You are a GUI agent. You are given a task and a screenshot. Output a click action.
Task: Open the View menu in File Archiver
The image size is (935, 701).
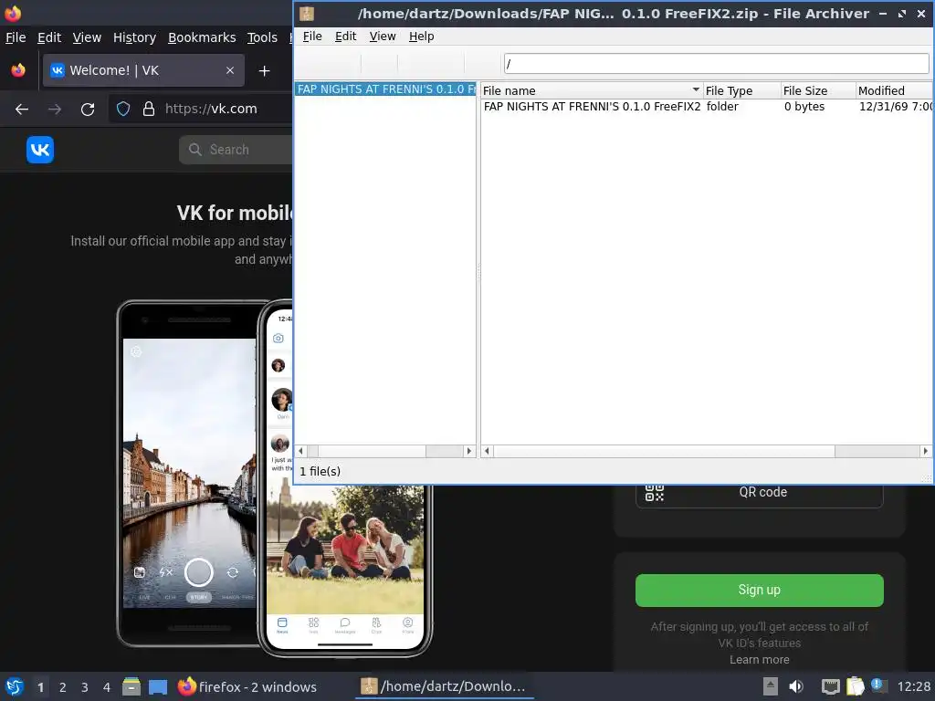pos(383,37)
